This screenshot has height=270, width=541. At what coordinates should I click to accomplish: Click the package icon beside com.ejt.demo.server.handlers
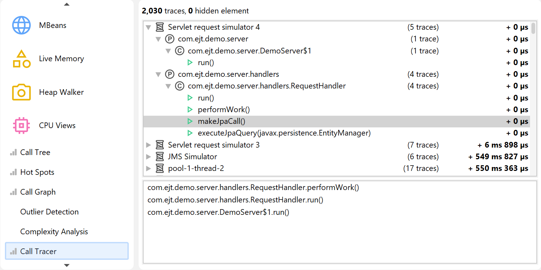click(x=170, y=74)
